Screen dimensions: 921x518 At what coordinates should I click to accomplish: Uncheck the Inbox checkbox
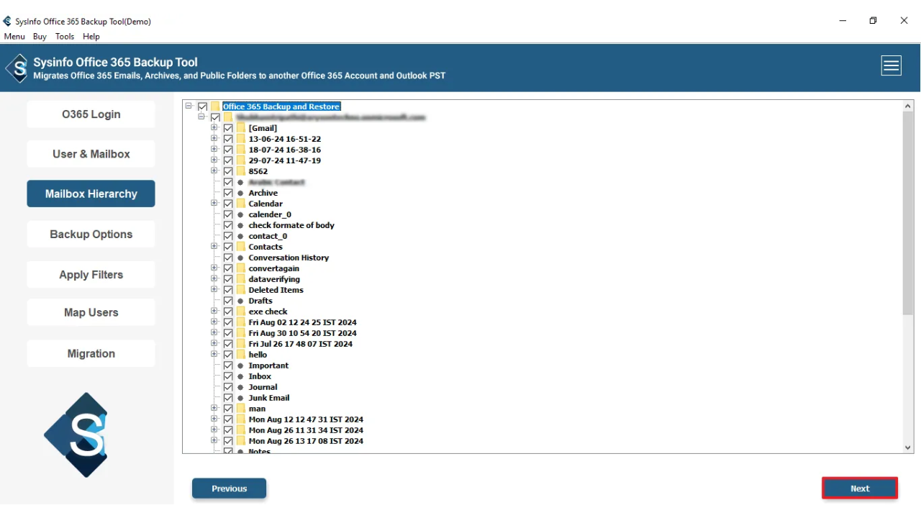click(x=228, y=376)
